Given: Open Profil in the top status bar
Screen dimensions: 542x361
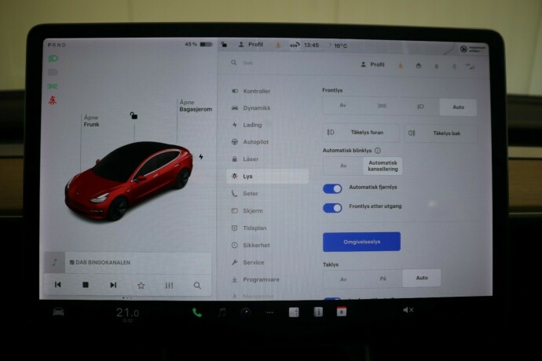Looking at the screenshot, I should coord(251,45).
